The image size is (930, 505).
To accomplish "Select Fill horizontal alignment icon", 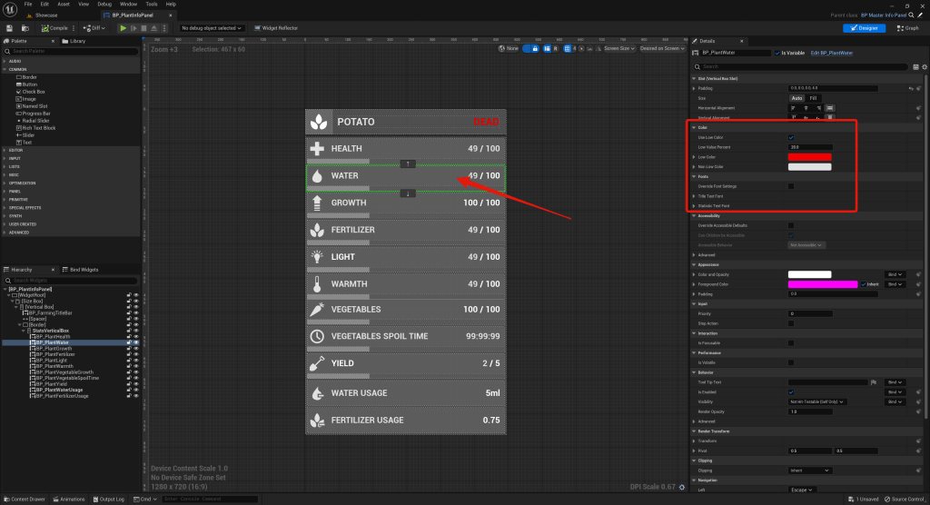I will (828, 107).
